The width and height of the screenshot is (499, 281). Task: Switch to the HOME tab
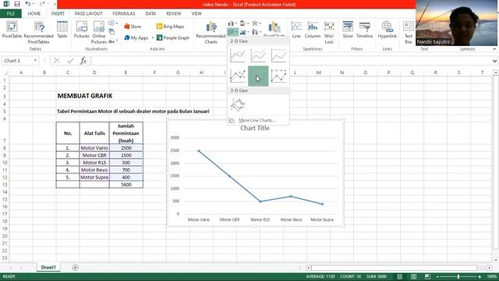pos(34,14)
